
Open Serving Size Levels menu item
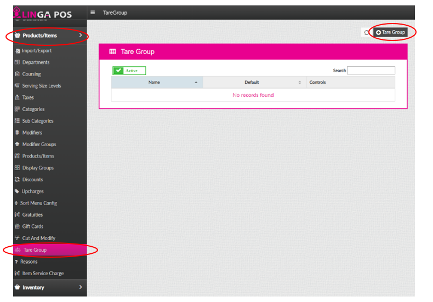coord(50,86)
